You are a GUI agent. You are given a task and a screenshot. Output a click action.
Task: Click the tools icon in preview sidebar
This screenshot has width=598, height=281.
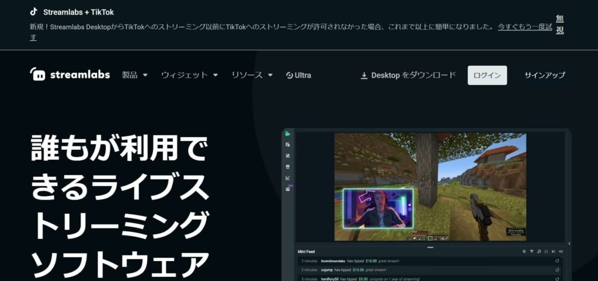point(287,156)
